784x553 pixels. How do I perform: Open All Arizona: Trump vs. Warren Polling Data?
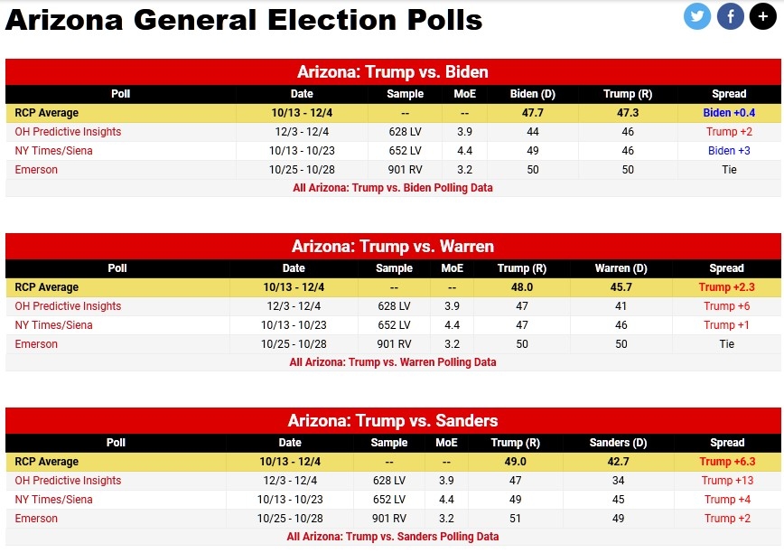[x=393, y=362]
